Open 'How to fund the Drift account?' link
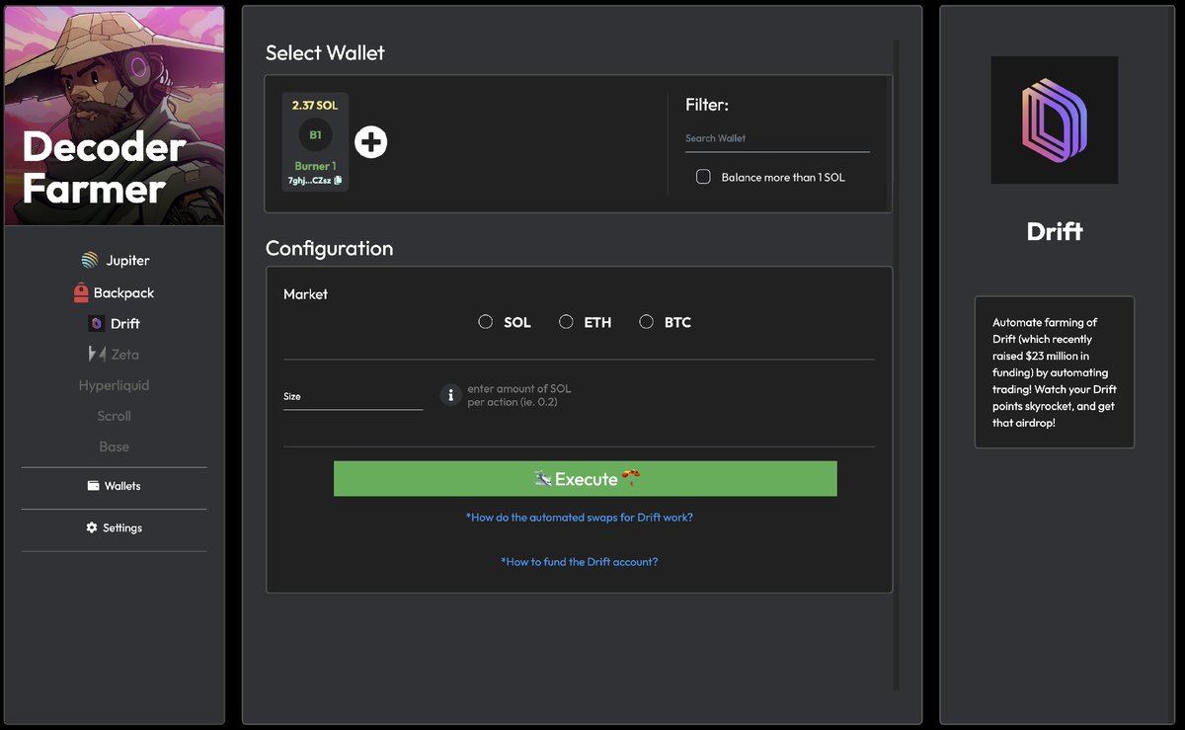Image resolution: width=1185 pixels, height=730 pixels. (580, 562)
